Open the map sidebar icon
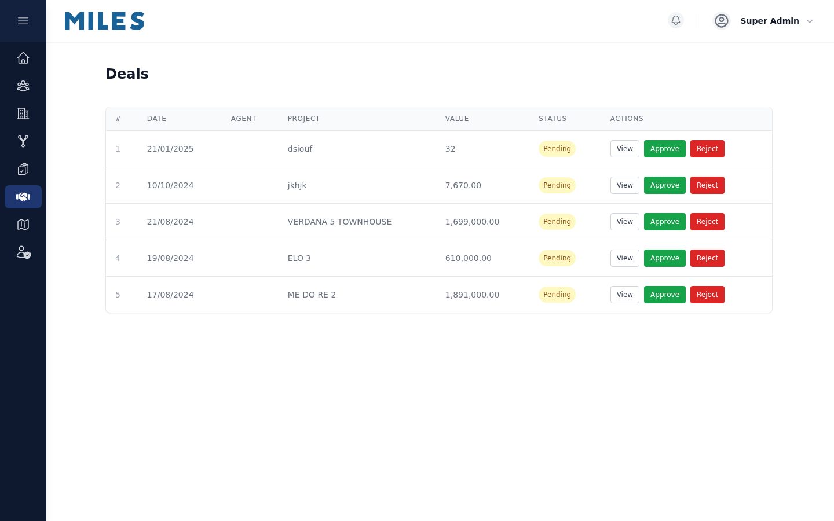The image size is (834, 521). click(x=23, y=225)
